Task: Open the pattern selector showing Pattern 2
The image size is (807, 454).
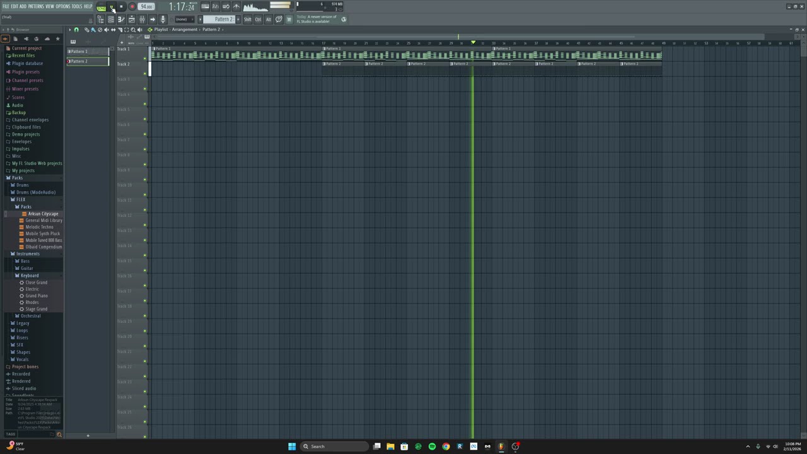Action: [220, 20]
